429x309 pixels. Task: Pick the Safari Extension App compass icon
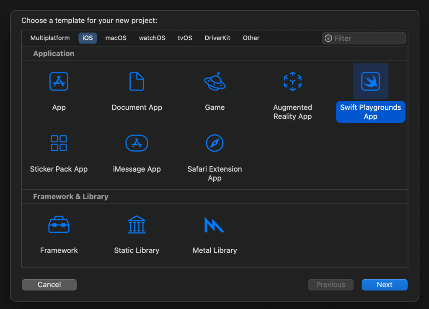point(215,143)
